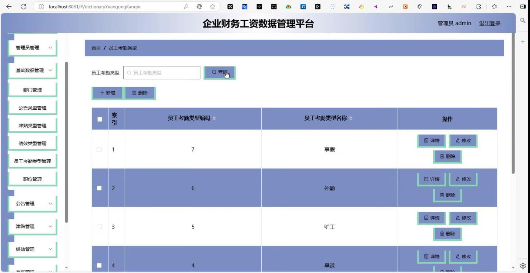
Task: Check the checkbox for row 4 早退
Action: pyautogui.click(x=99, y=265)
